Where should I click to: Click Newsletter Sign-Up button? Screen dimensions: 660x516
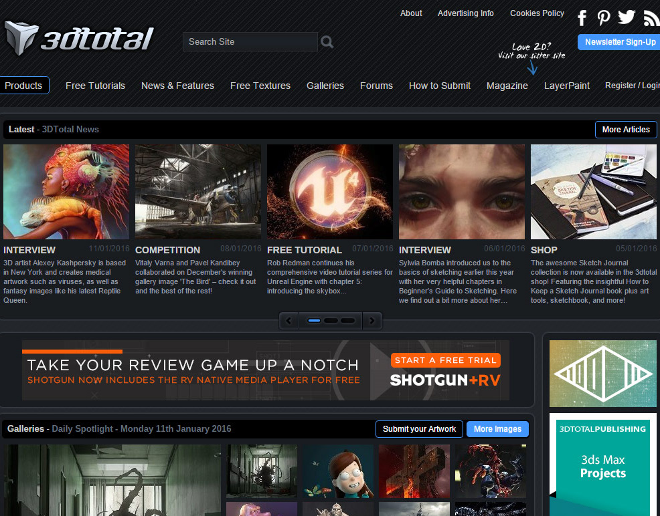tap(618, 42)
